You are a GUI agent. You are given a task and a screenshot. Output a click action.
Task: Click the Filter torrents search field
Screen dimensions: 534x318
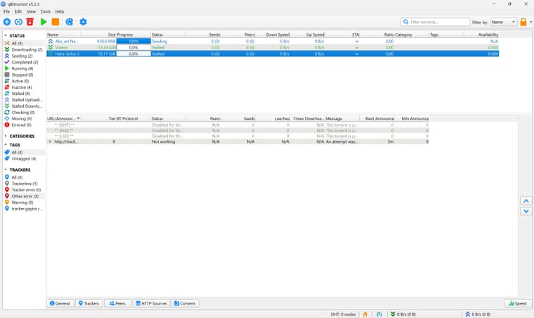point(435,22)
